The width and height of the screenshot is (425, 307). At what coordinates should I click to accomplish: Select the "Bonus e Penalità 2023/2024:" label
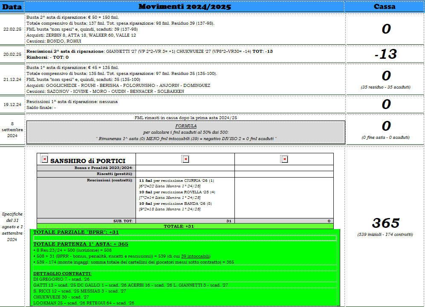[x=103, y=168]
